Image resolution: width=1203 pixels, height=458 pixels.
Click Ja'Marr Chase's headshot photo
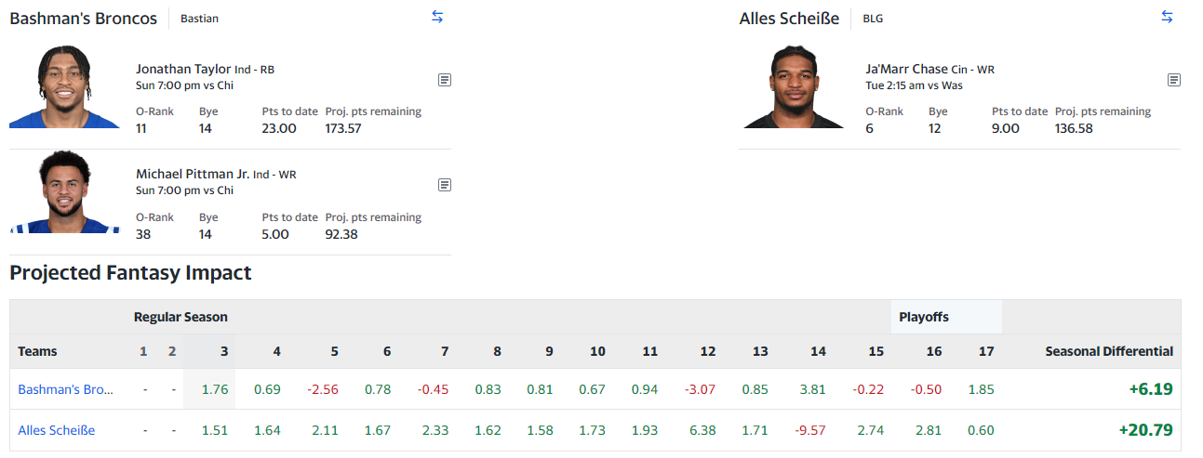point(794,86)
